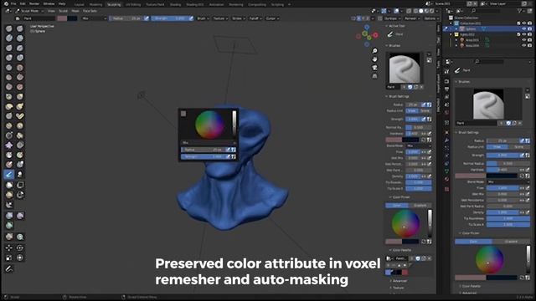Click the Paint brush thumbnail in sidebar

pyautogui.click(x=405, y=68)
